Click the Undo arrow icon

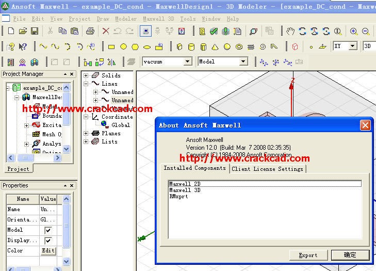coord(118,31)
